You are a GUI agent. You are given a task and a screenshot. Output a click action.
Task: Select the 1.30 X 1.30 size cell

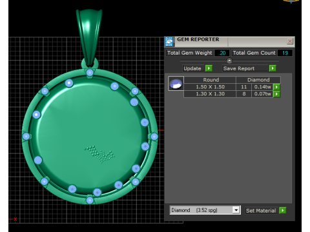pos(210,94)
